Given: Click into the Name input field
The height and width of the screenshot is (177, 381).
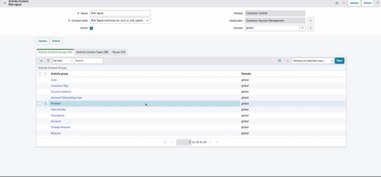Looking at the screenshot, I should pos(120,13).
